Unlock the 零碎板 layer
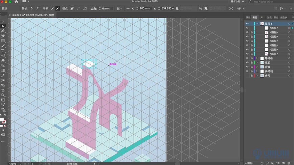The height and width of the screenshot is (165, 294). coord(252,58)
